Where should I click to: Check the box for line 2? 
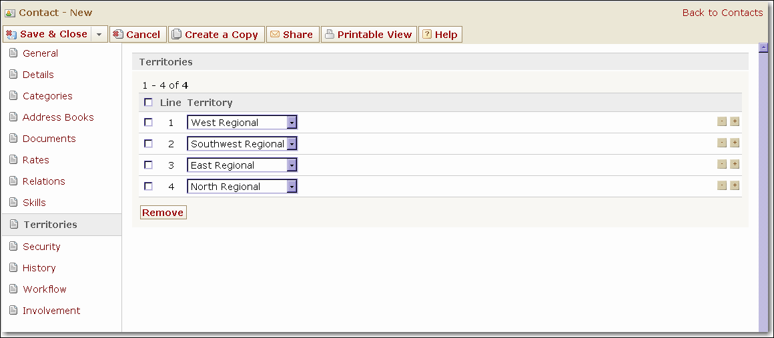click(x=148, y=143)
